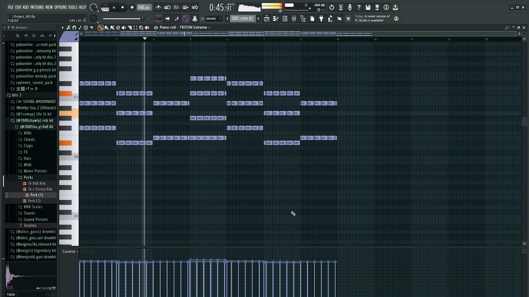Click the TAGS label at browser bottom
Image resolution: width=529 pixels, height=297 pixels.
click(x=11, y=295)
